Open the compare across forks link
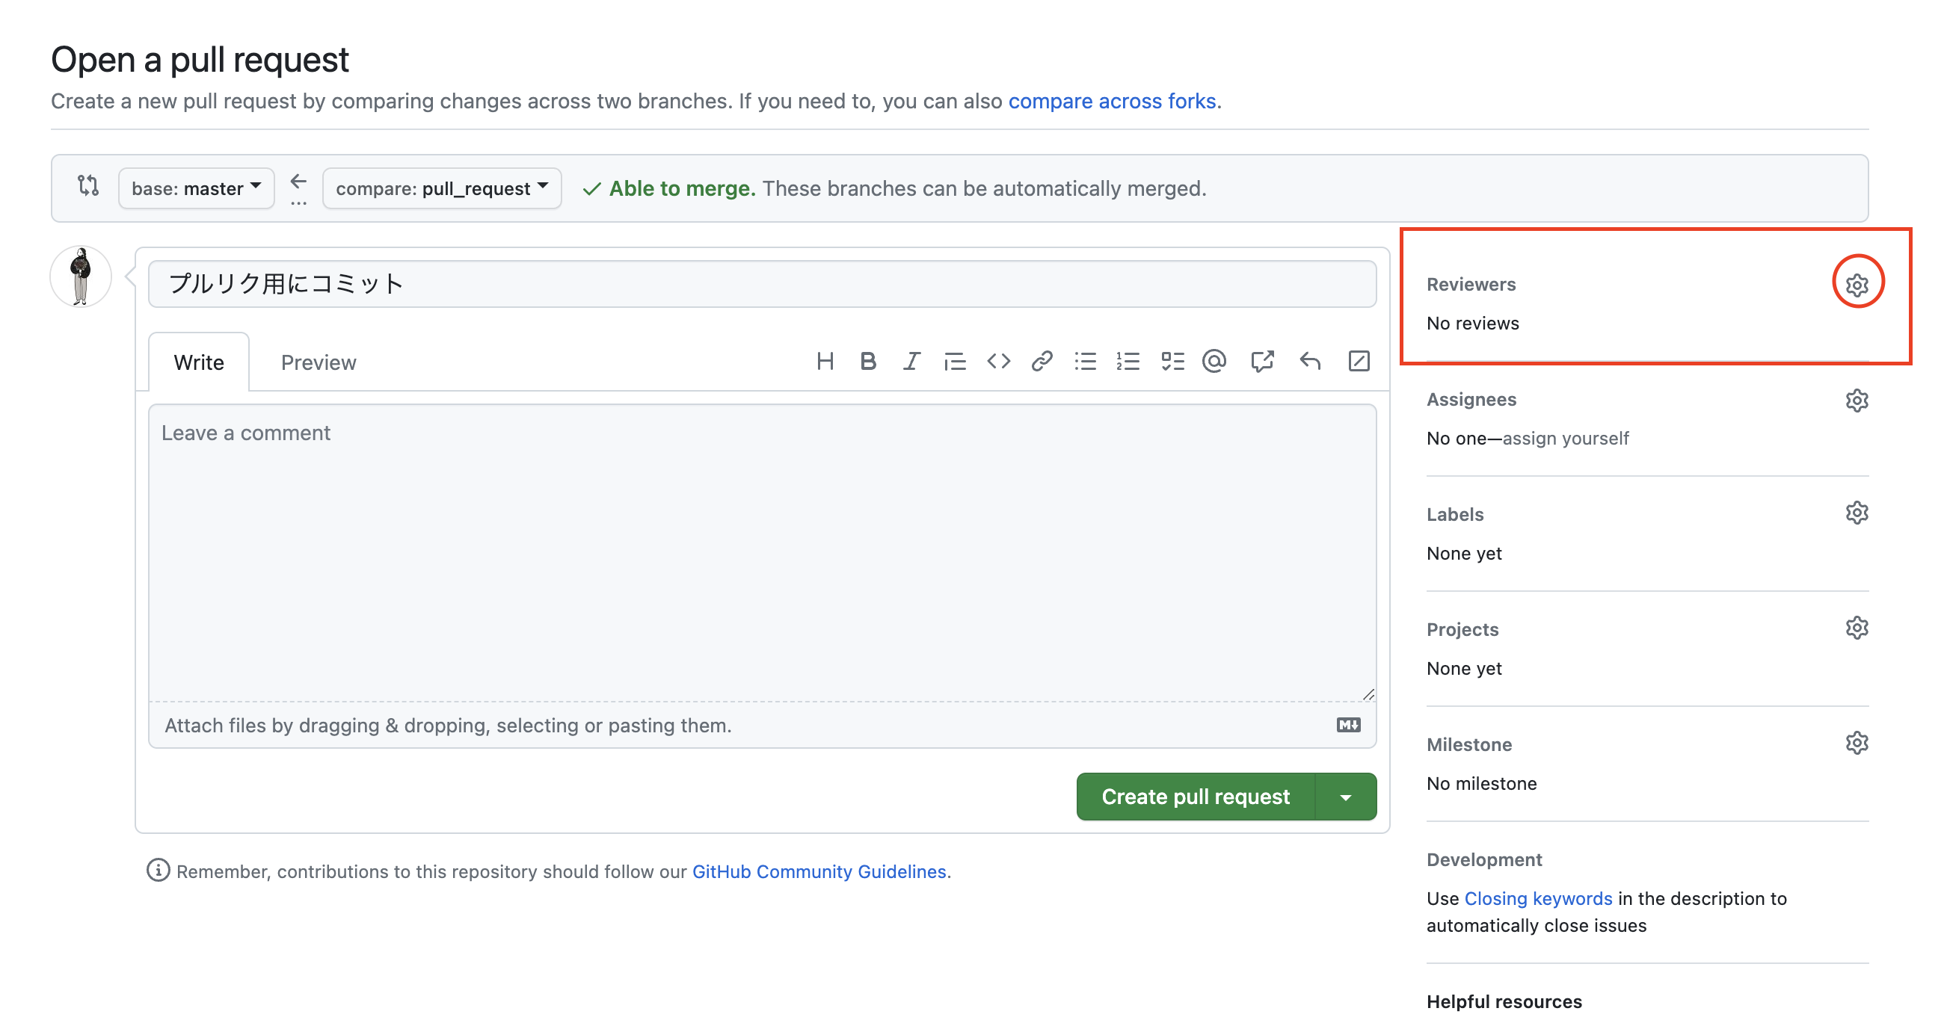The height and width of the screenshot is (1023, 1947). [x=1111, y=101]
